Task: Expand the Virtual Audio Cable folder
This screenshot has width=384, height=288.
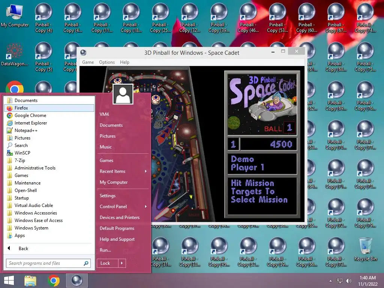Action: point(49,205)
